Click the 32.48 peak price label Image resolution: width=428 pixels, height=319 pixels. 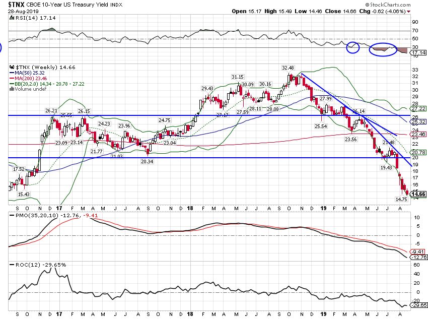(288, 68)
